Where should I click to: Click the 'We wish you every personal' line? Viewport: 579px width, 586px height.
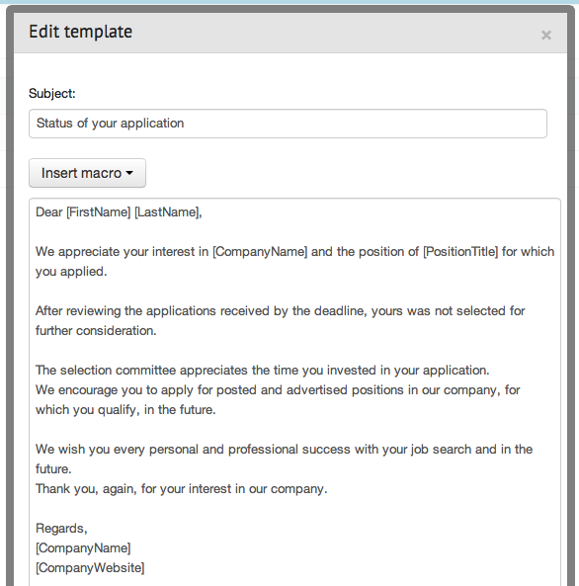coord(285,450)
